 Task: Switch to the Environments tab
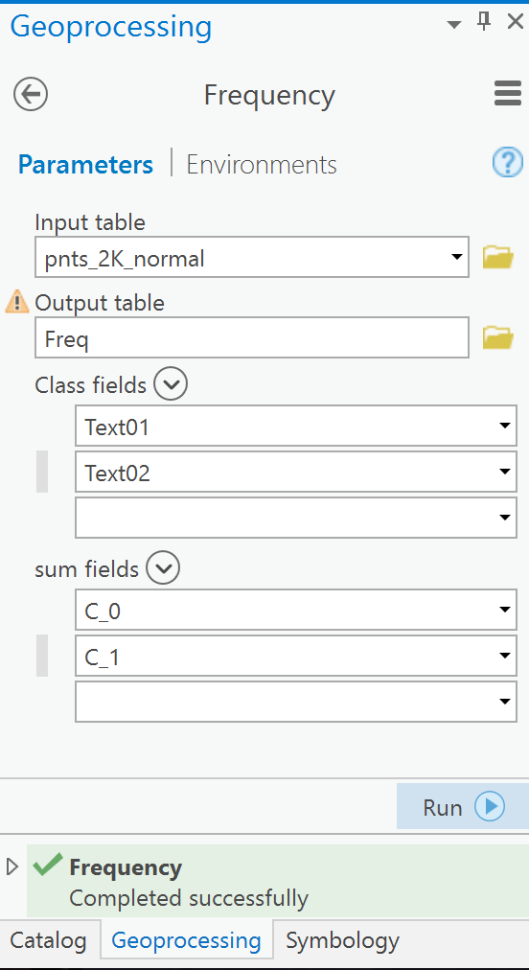[262, 165]
